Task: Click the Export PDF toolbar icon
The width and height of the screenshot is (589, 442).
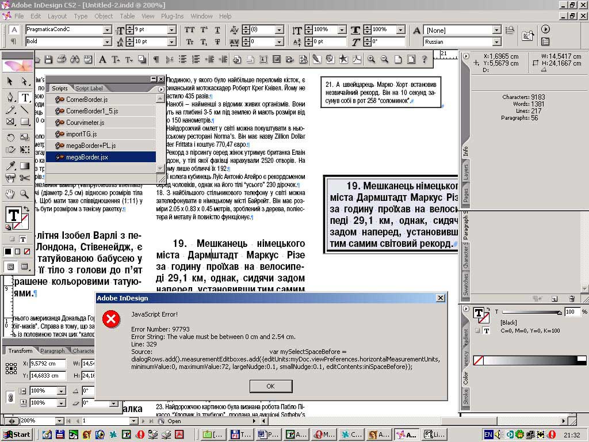Action: 357,59
